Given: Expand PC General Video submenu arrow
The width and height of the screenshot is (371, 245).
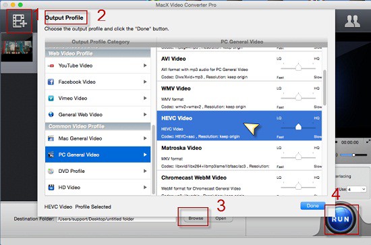Looking at the screenshot, I should tap(145, 155).
